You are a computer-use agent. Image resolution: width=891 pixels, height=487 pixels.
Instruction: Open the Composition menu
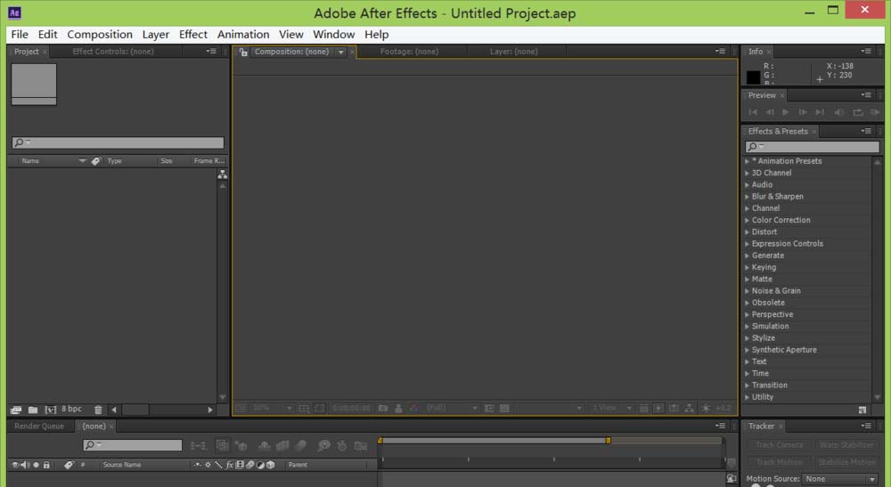[x=100, y=35]
